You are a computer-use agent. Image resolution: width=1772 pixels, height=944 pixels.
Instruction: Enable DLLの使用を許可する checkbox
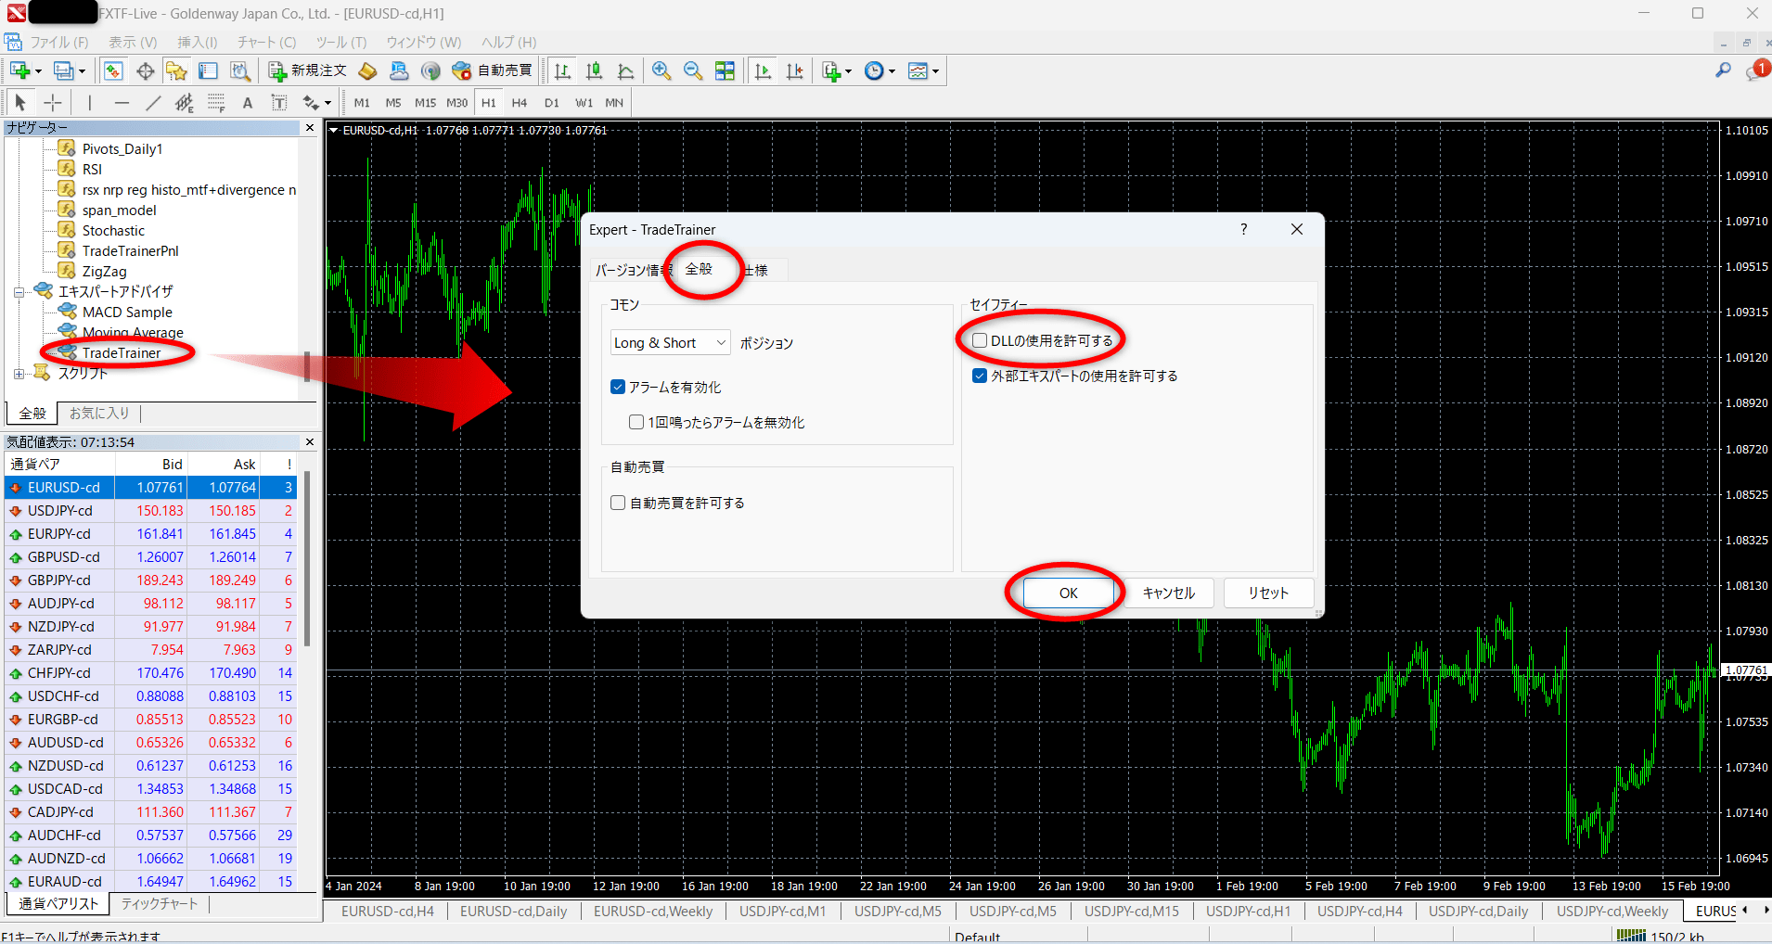(x=981, y=339)
